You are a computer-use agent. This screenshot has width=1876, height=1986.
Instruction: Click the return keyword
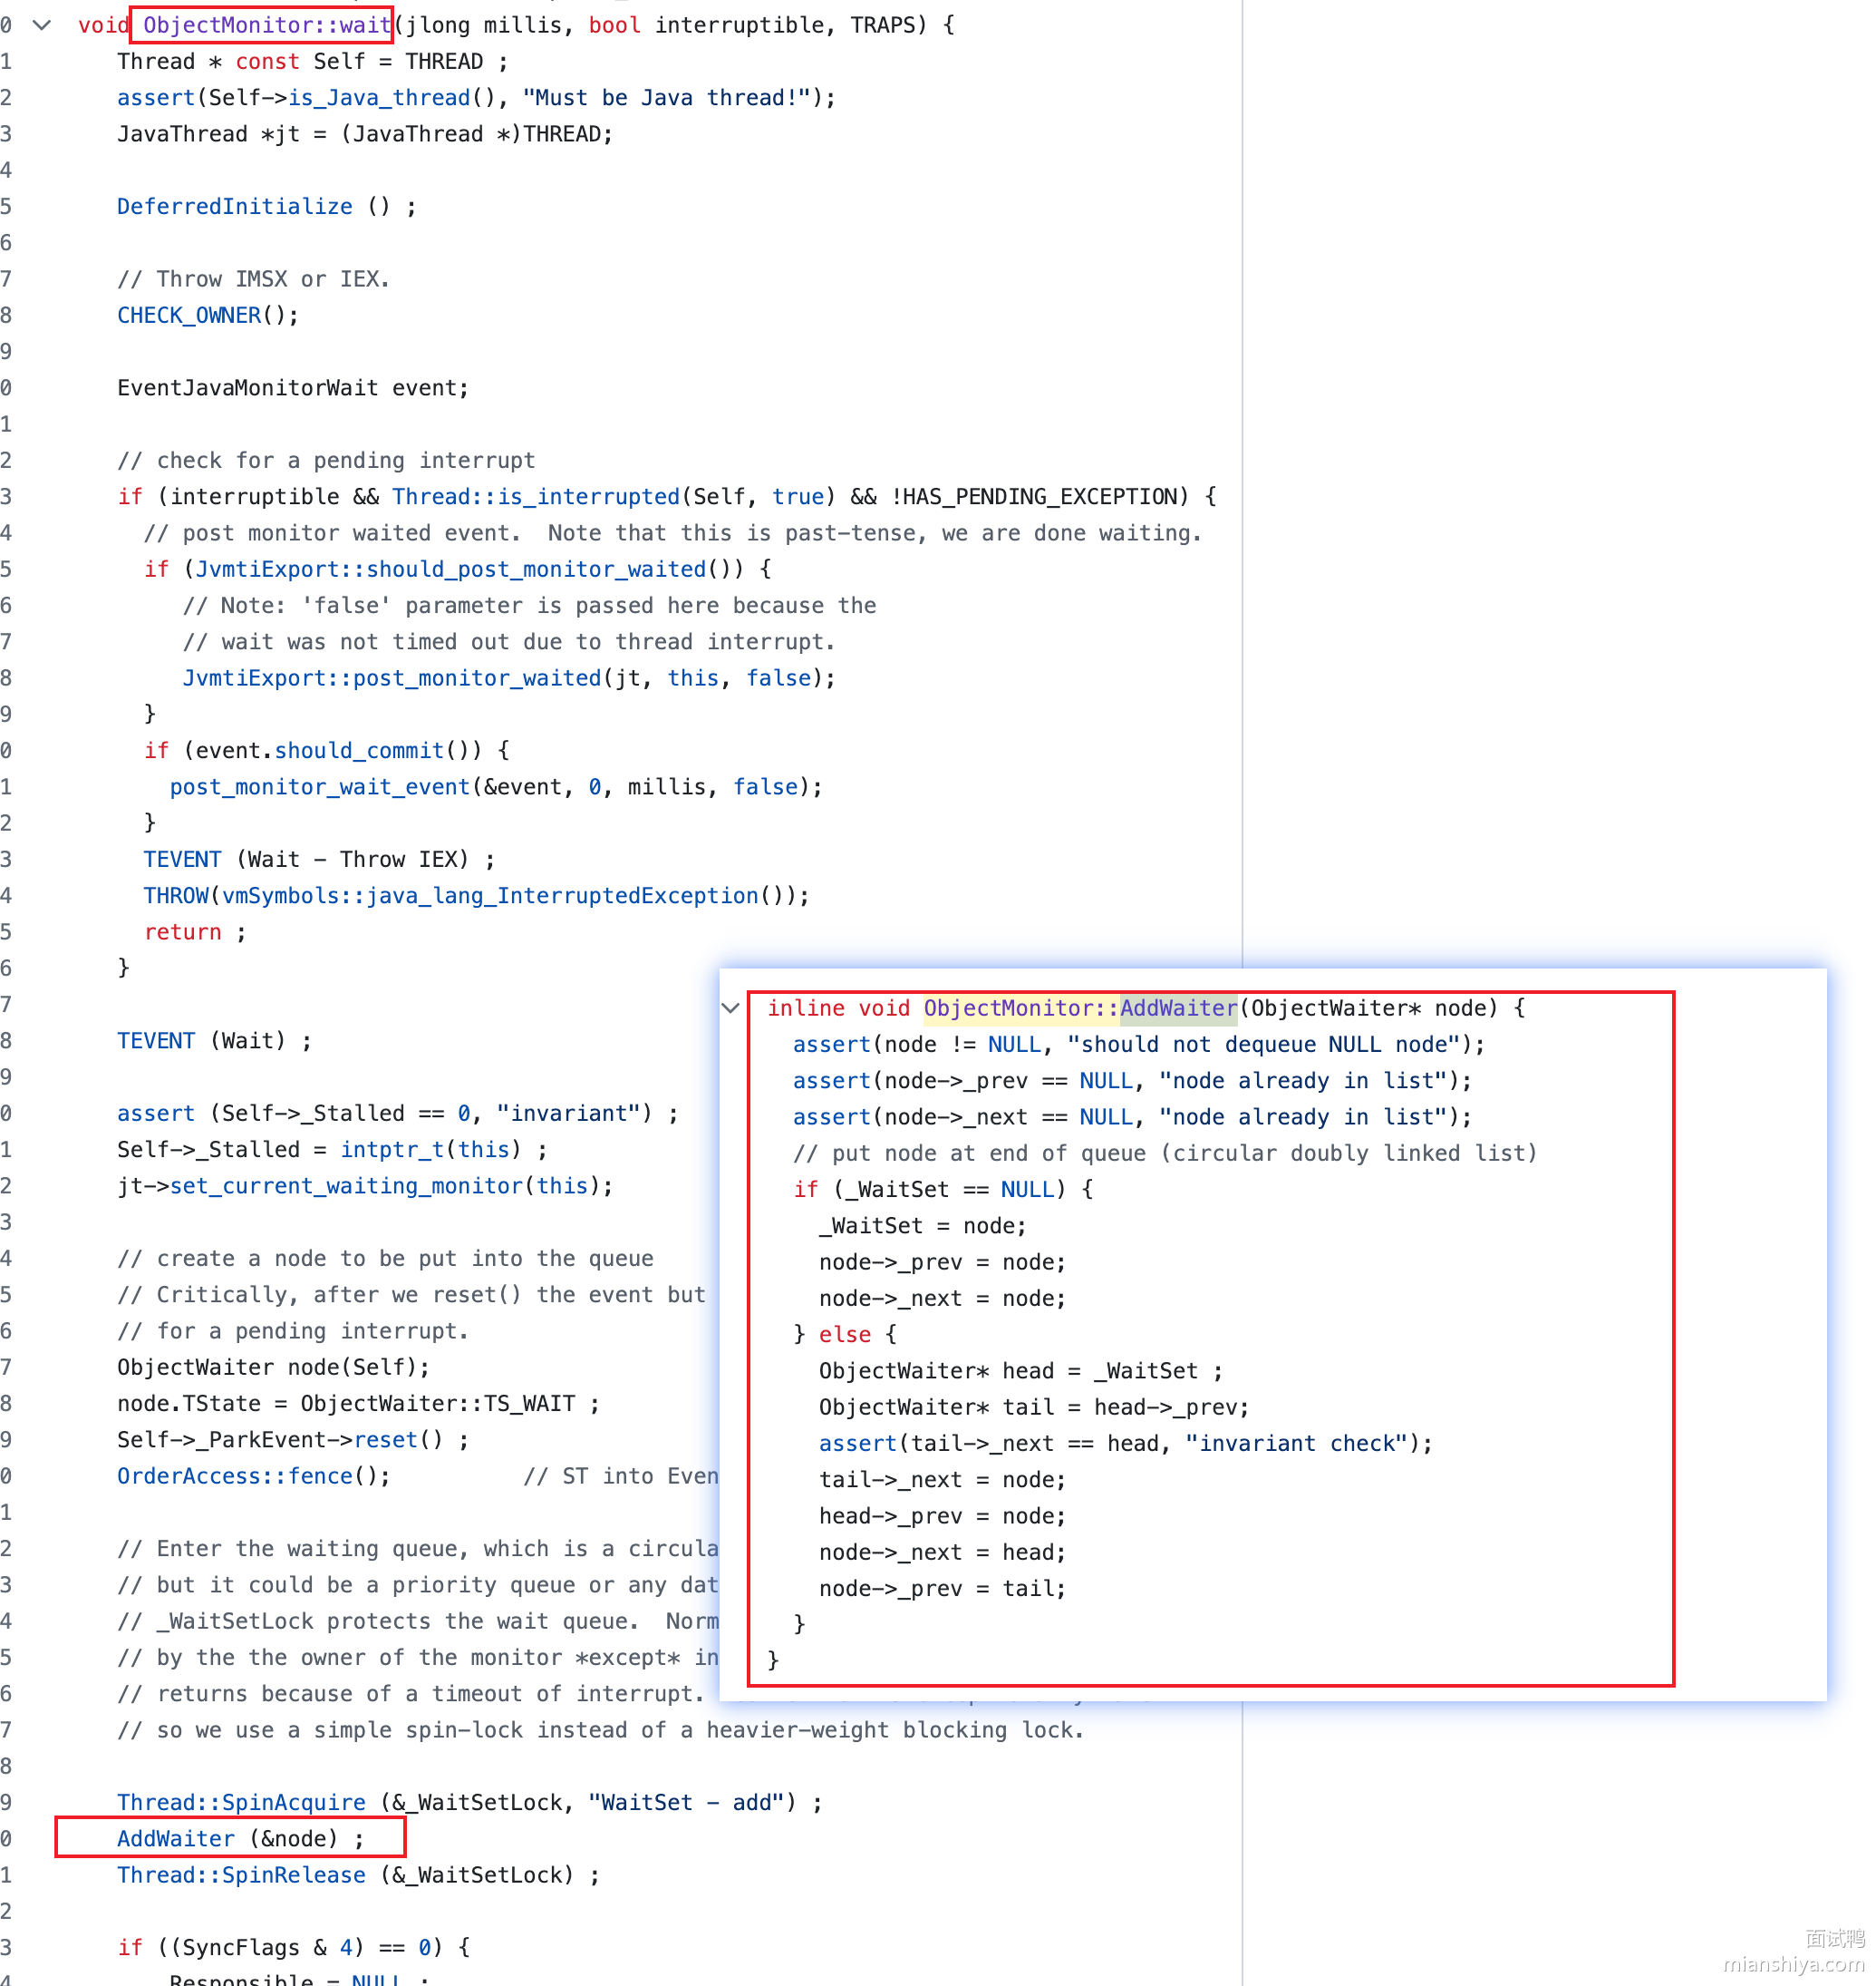point(182,931)
